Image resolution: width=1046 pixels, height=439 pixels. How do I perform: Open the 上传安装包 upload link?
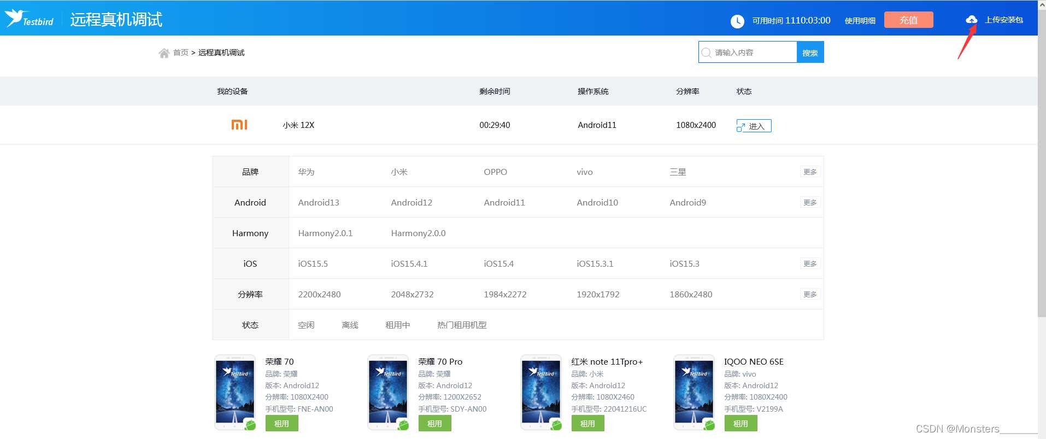point(1004,20)
